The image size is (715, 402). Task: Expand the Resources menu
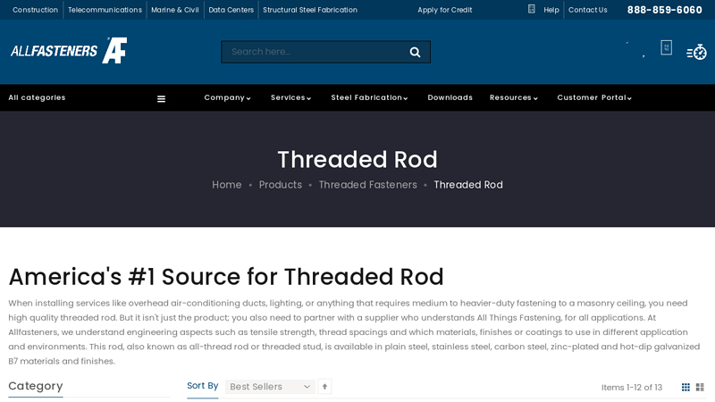(x=514, y=97)
